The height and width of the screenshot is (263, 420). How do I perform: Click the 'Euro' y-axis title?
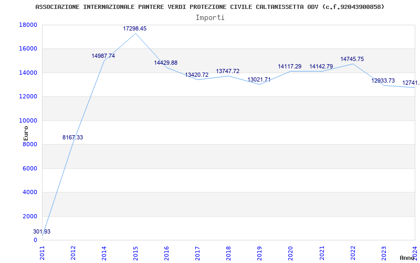pyautogui.click(x=26, y=134)
